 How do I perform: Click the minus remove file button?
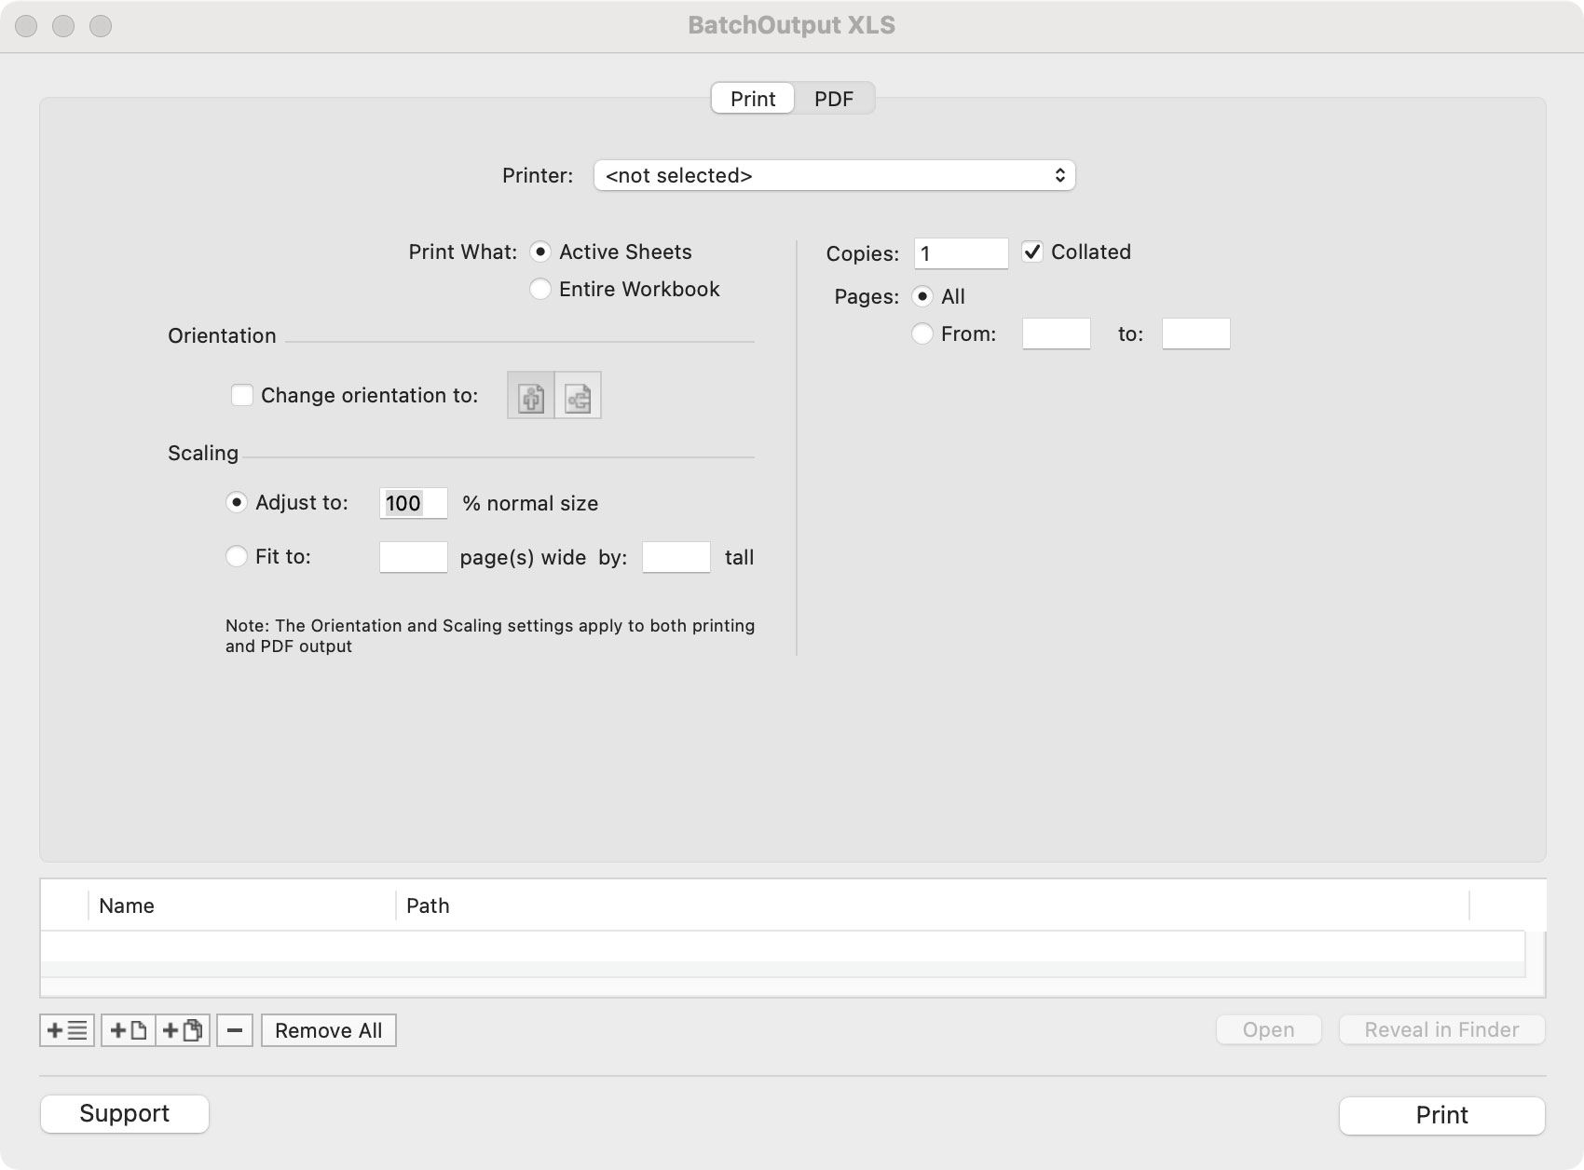(x=235, y=1030)
